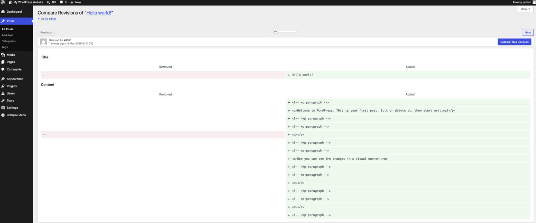Viewport: 536px width, 223px height.
Task: Click the Media icon in sidebar
Action: tap(3, 55)
